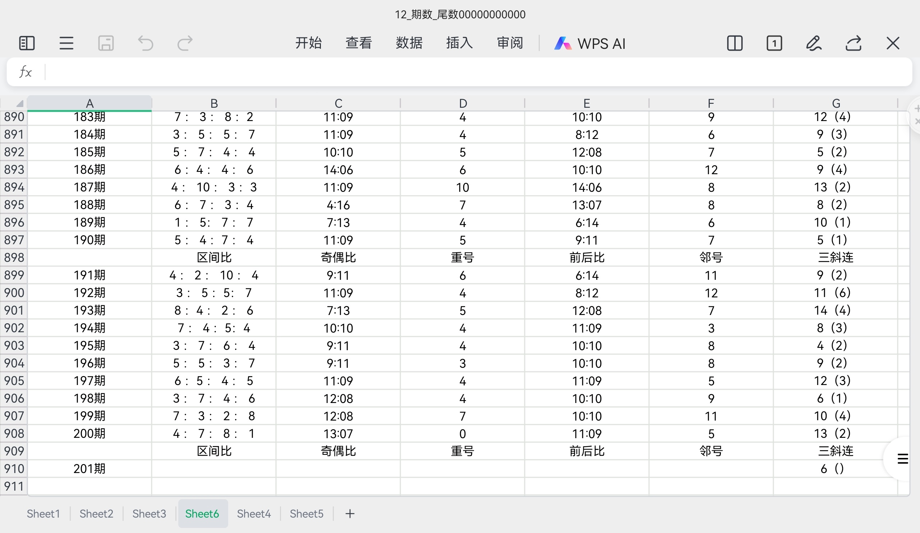Image resolution: width=920 pixels, height=533 pixels.
Task: Share the spreadsheet via share icon
Action: pos(853,43)
